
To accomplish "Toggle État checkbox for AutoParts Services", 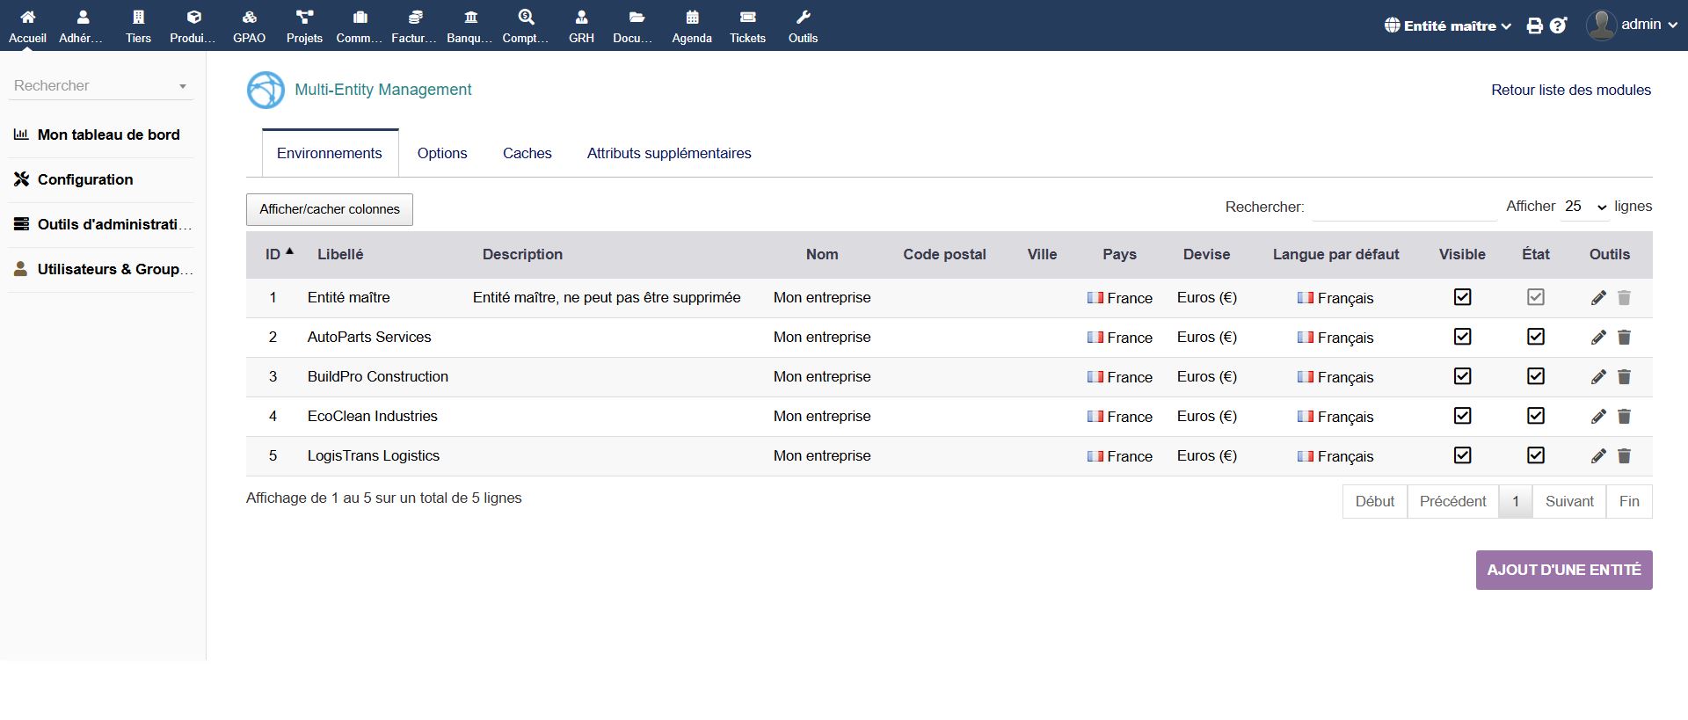I will pyautogui.click(x=1535, y=337).
